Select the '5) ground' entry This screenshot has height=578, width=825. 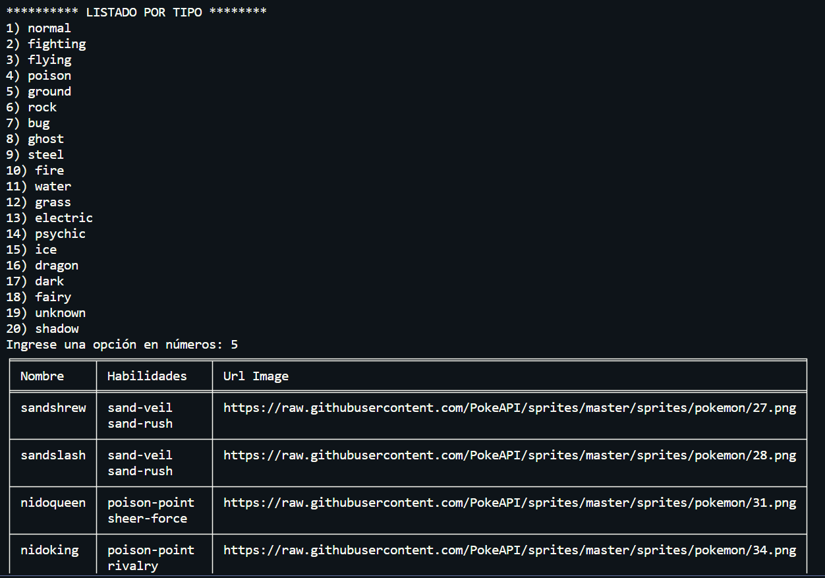click(x=38, y=92)
